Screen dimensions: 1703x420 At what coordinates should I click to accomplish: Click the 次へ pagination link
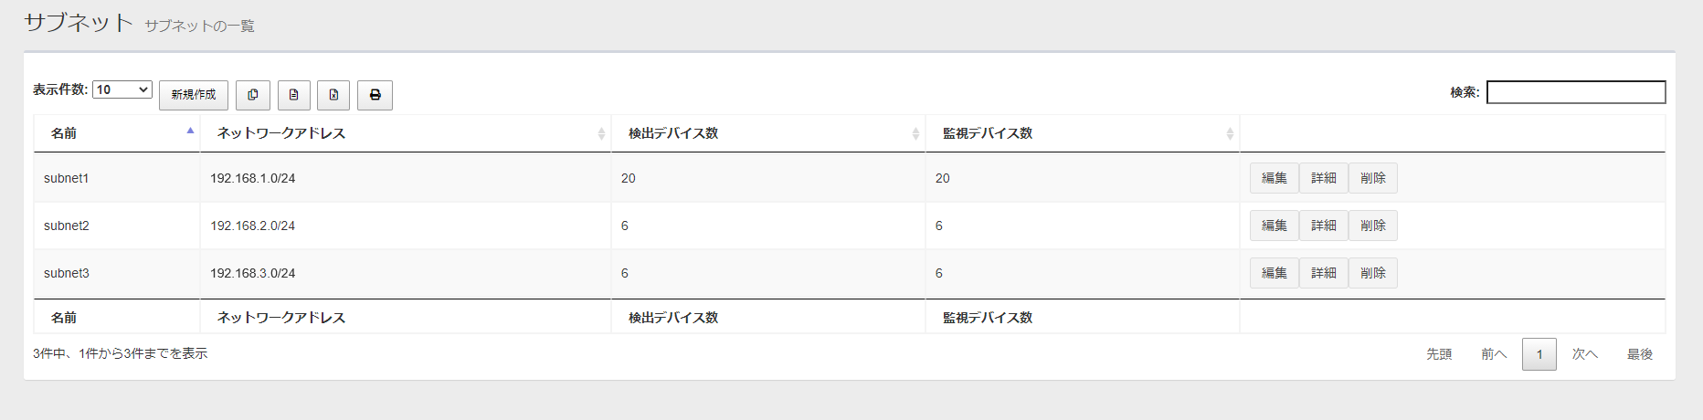pyautogui.click(x=1584, y=354)
